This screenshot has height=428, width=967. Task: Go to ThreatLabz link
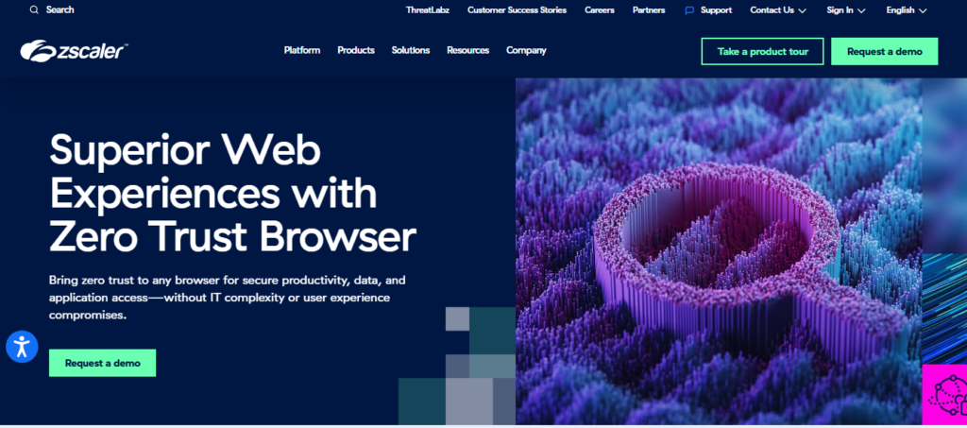click(x=428, y=9)
